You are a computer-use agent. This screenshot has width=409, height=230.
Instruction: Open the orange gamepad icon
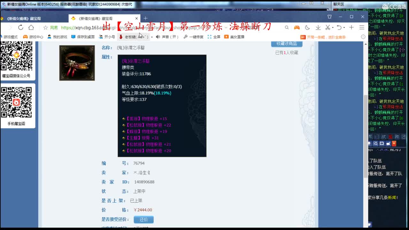tap(297, 27)
